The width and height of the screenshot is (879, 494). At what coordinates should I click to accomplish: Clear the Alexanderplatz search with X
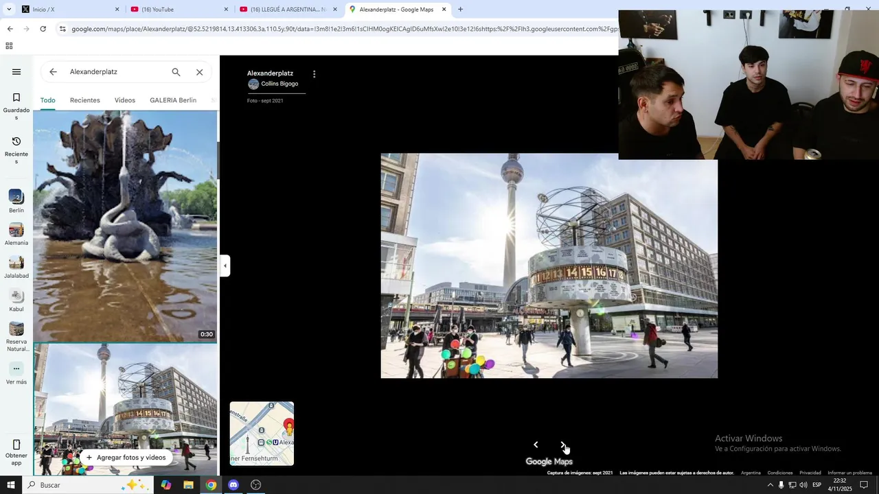tap(199, 72)
